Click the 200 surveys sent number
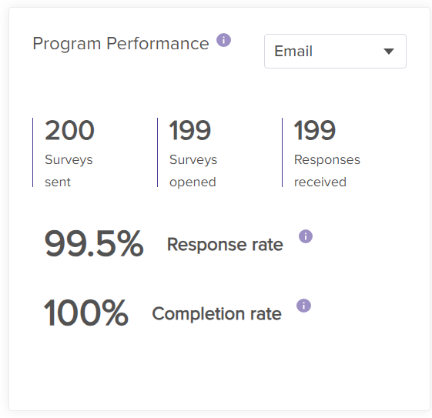 point(69,131)
